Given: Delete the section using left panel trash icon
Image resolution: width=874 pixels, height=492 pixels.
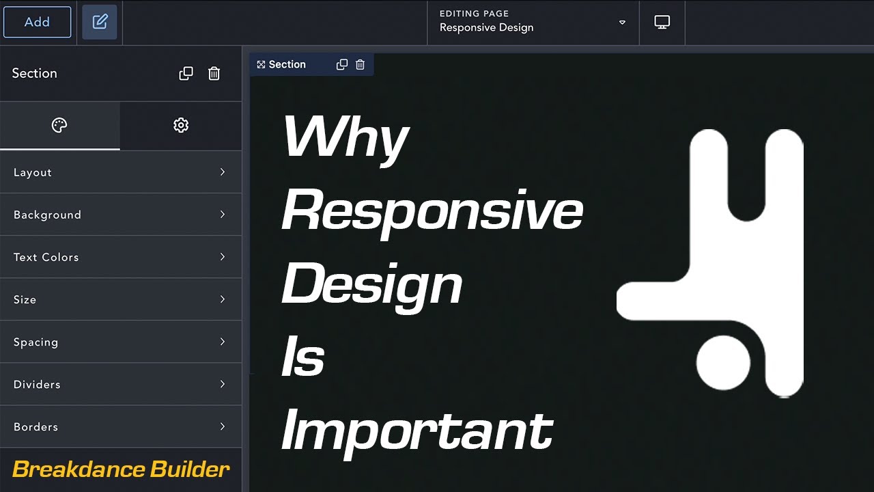Looking at the screenshot, I should pos(214,74).
